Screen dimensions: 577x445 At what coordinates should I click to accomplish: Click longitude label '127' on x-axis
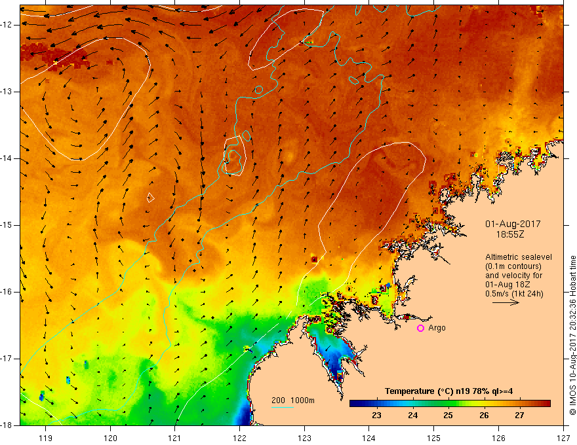563,438
